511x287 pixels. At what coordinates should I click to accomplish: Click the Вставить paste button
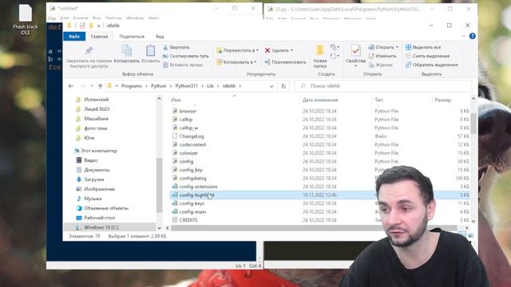pyautogui.click(x=150, y=54)
